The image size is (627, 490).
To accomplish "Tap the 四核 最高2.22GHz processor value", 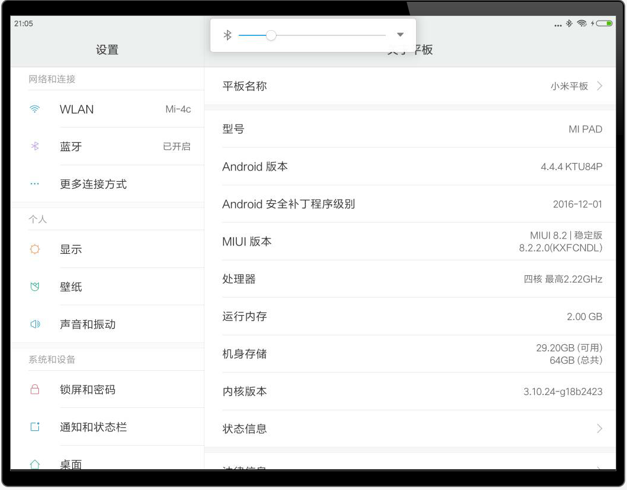I will (x=563, y=279).
